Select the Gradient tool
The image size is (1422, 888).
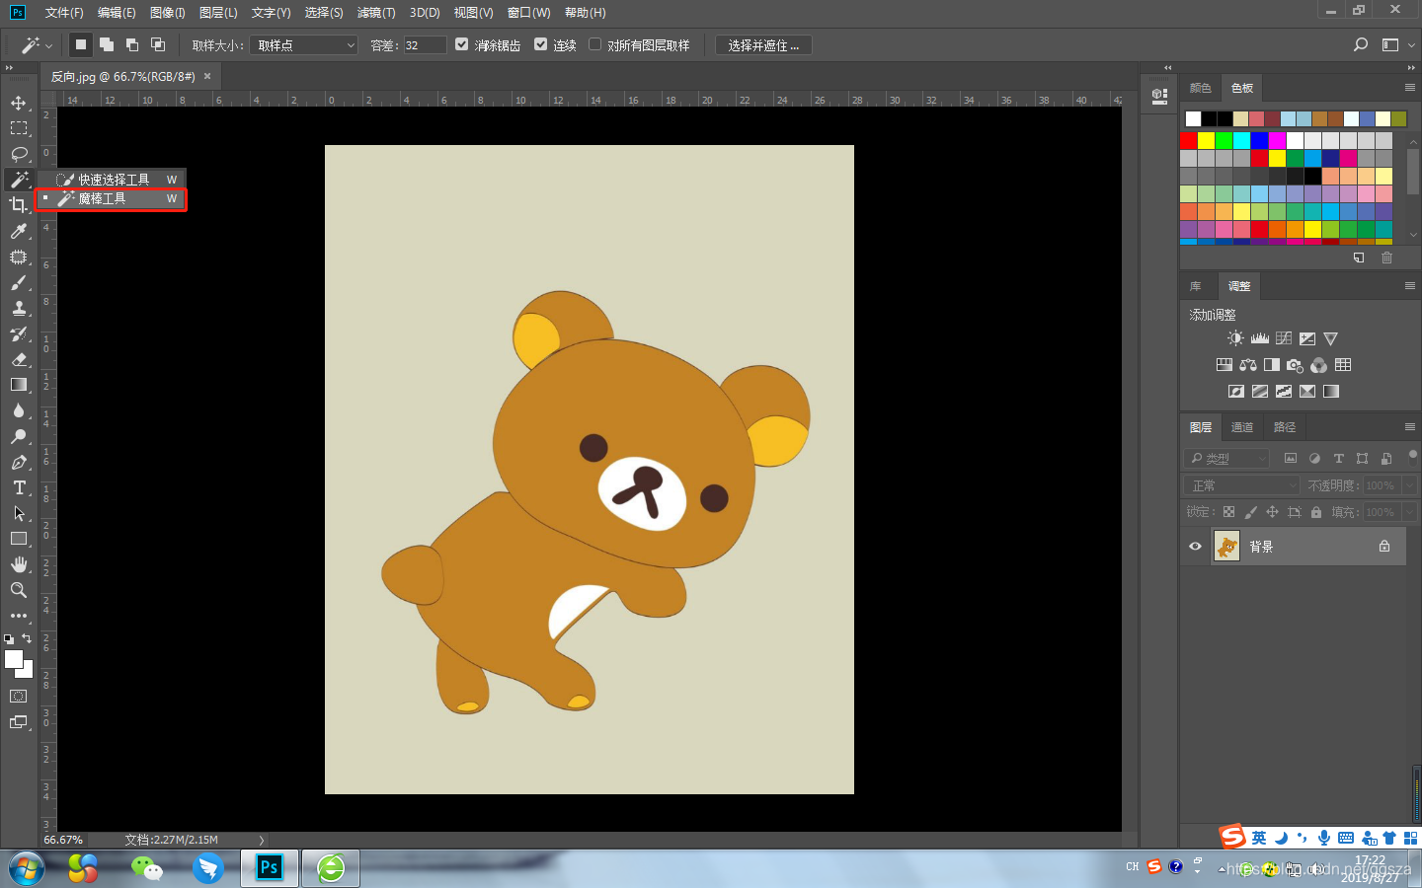pyautogui.click(x=19, y=385)
